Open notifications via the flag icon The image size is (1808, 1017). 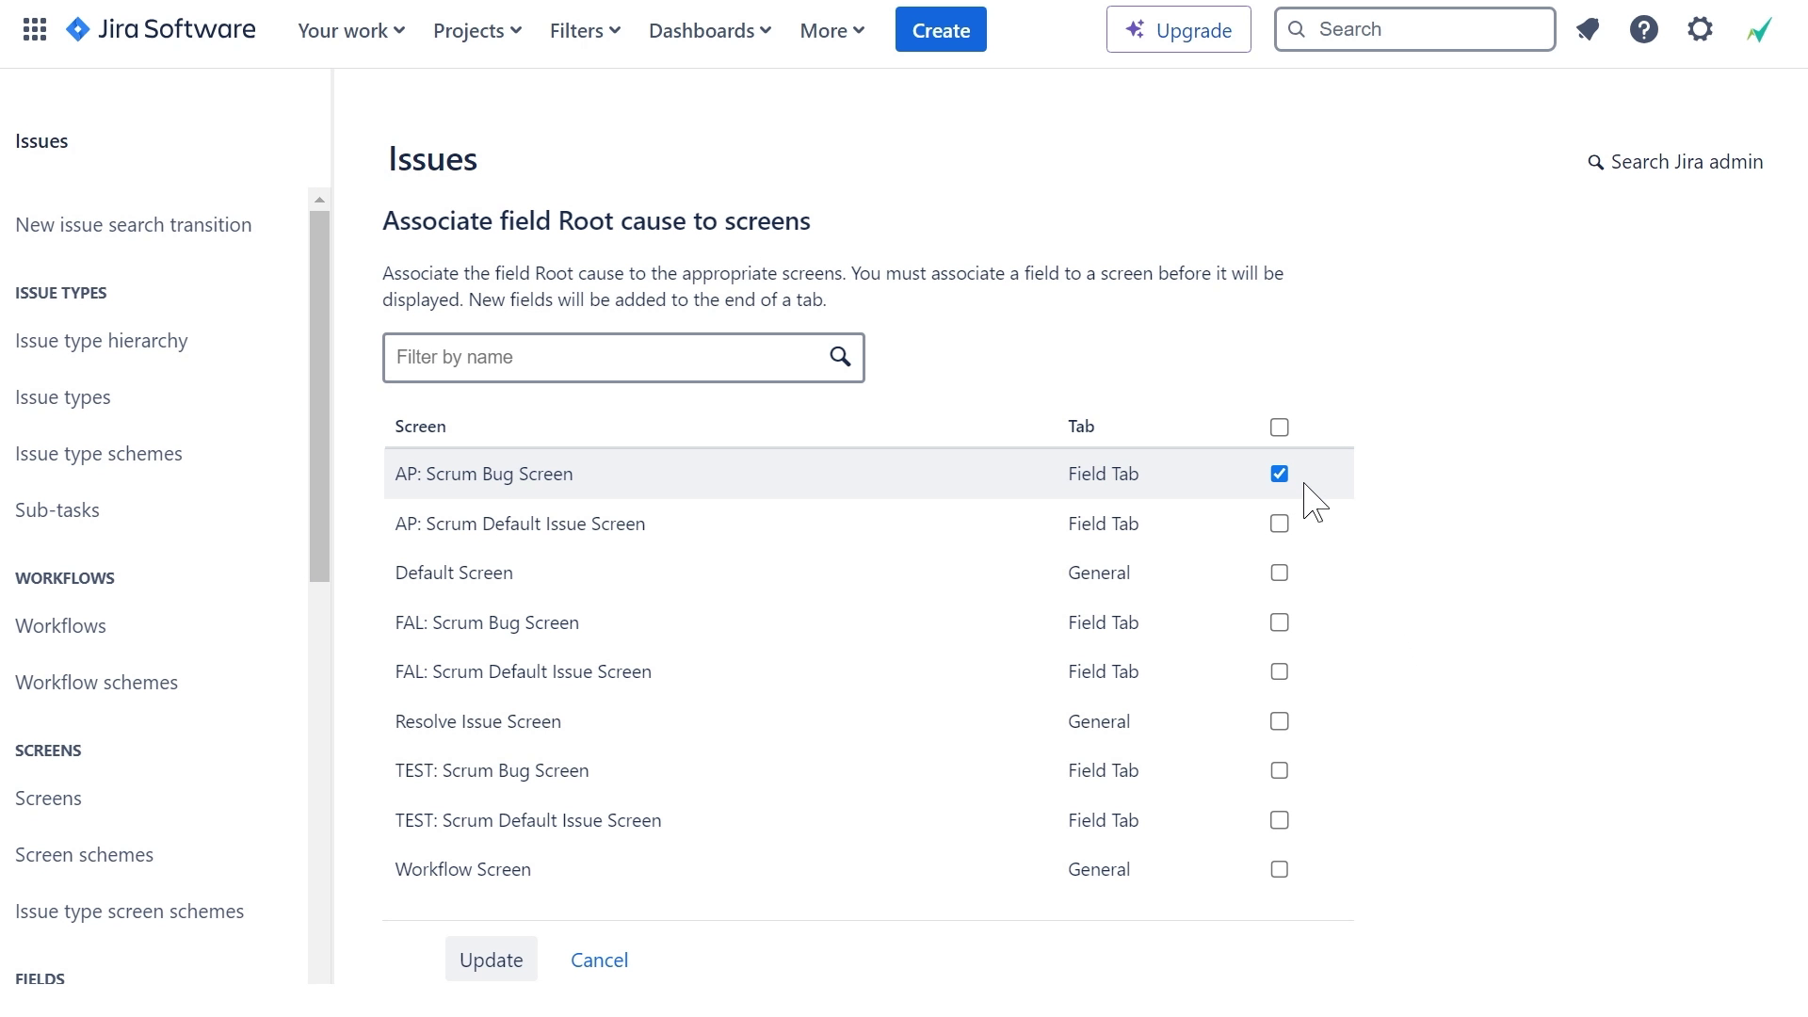(1588, 29)
